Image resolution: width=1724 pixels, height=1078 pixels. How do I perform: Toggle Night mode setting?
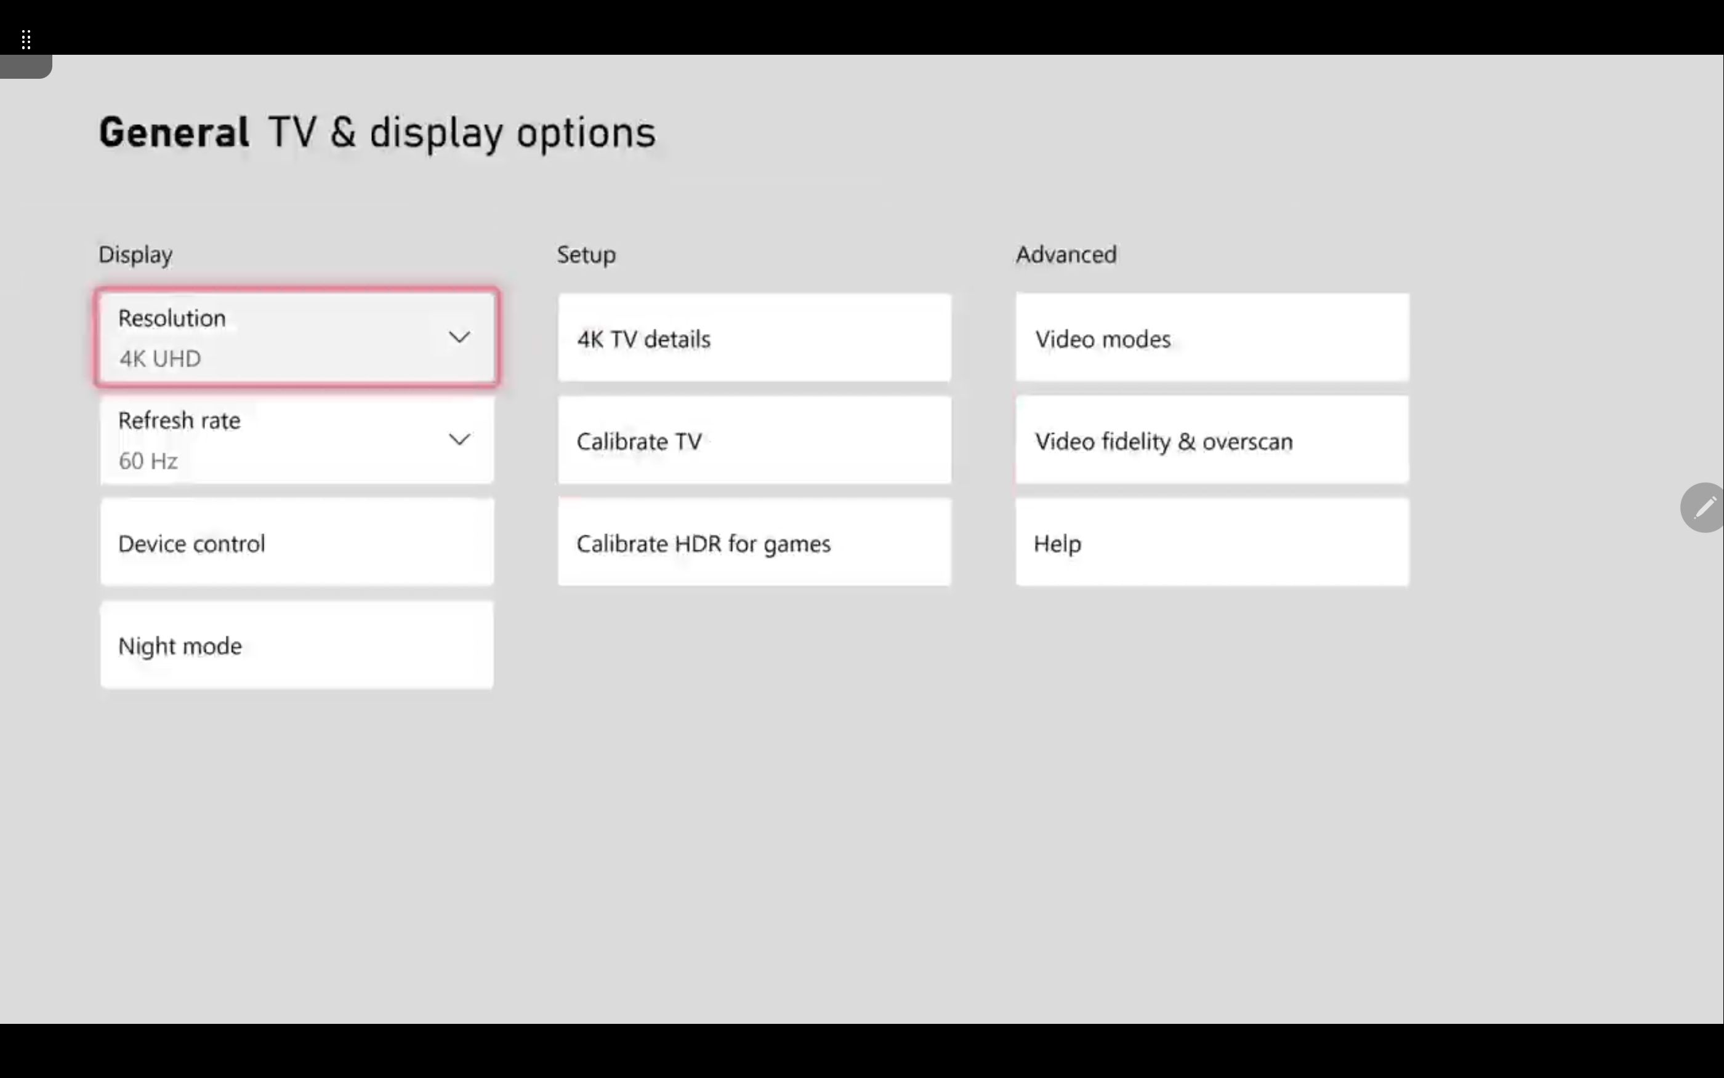(296, 646)
